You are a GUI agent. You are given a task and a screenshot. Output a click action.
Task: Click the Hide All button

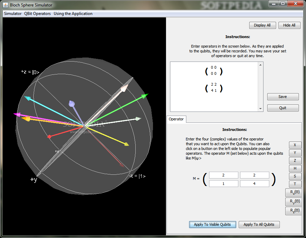(x=289, y=25)
